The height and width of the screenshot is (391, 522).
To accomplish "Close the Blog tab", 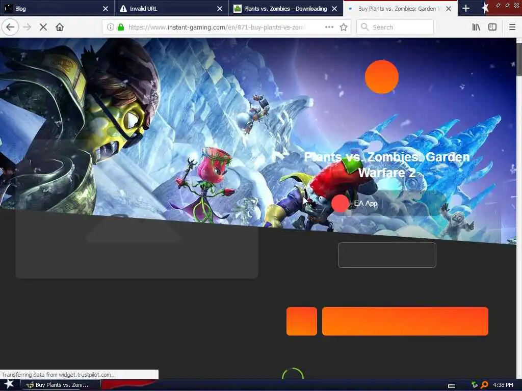I will 106,9.
